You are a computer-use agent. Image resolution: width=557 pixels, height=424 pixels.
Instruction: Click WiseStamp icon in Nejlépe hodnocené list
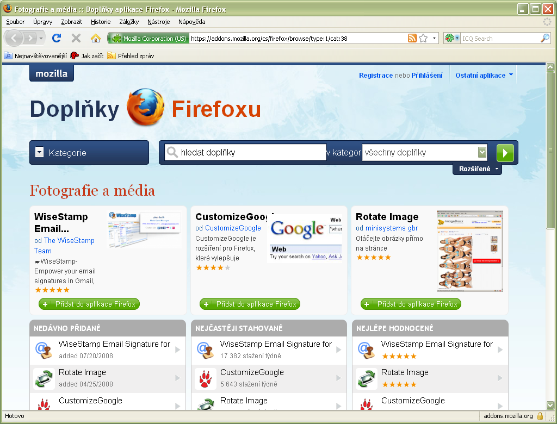tap(366, 350)
